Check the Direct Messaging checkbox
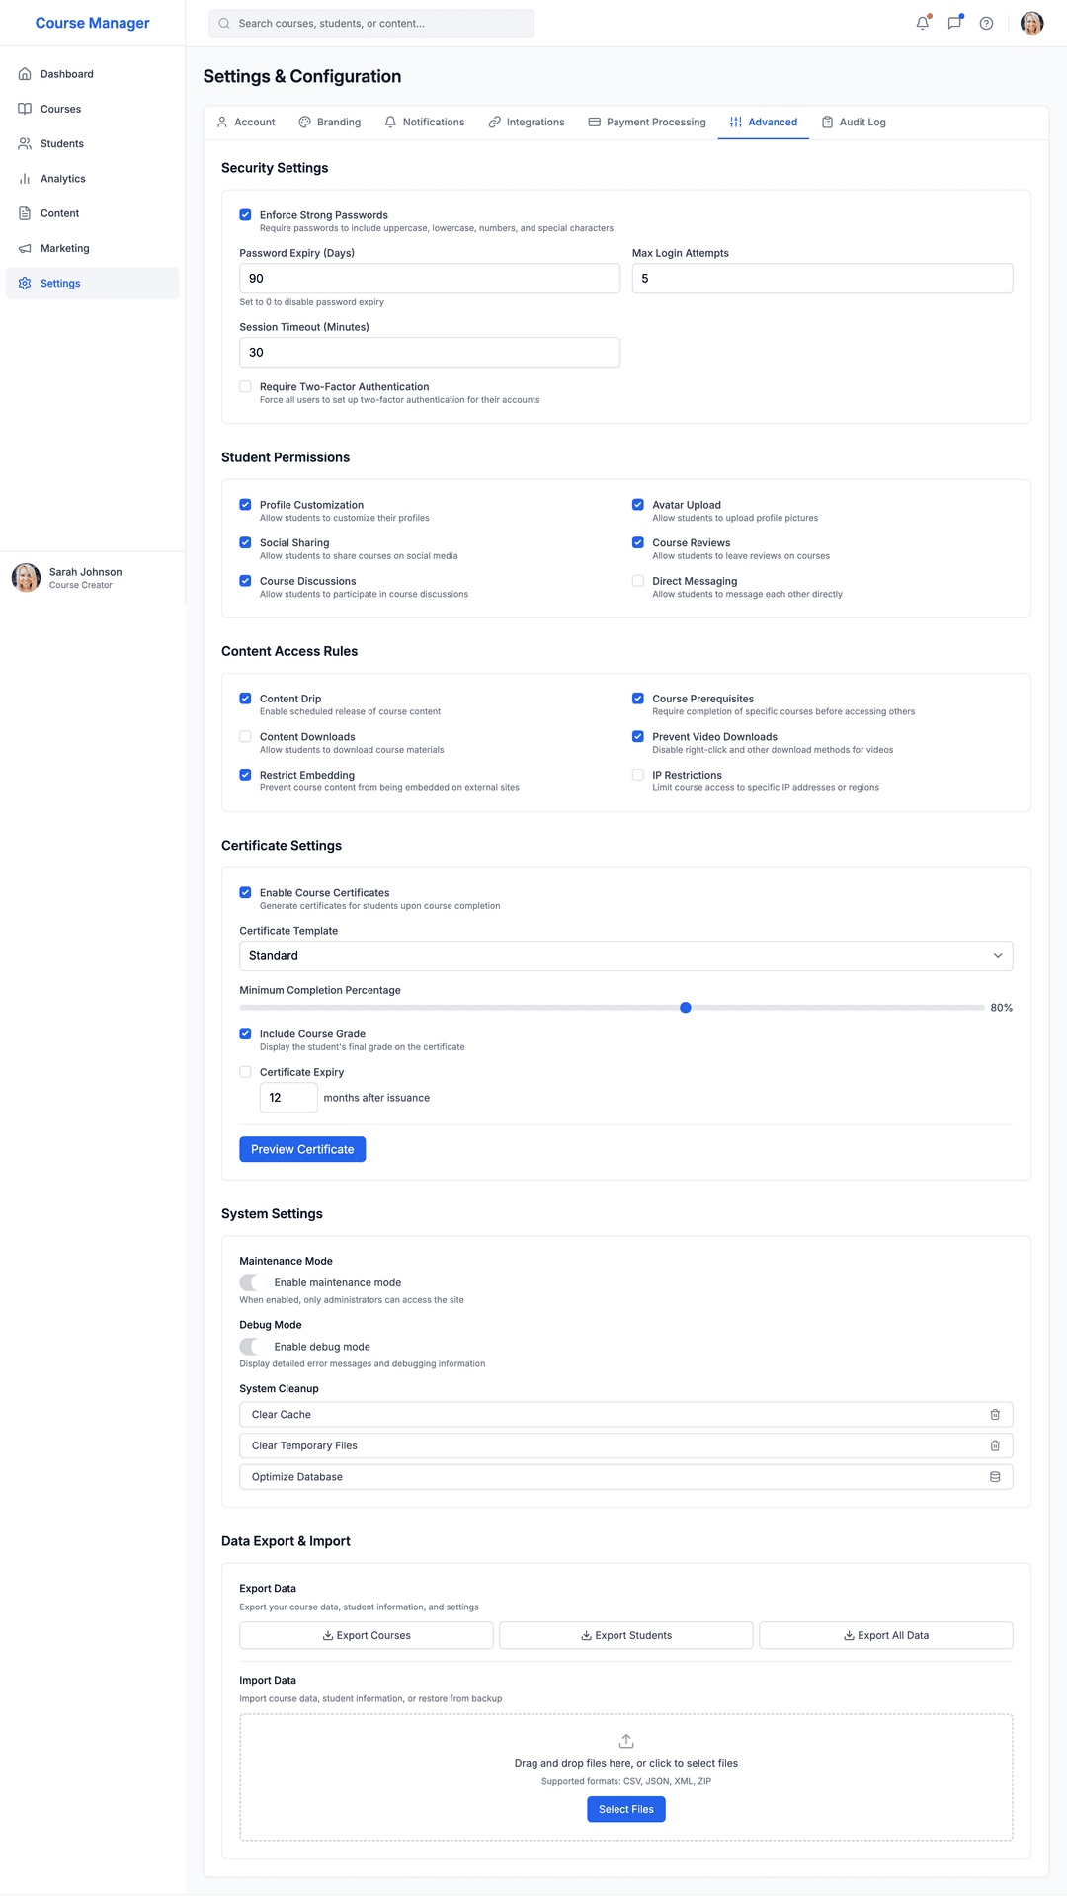The height and width of the screenshot is (1896, 1067). 638,581
